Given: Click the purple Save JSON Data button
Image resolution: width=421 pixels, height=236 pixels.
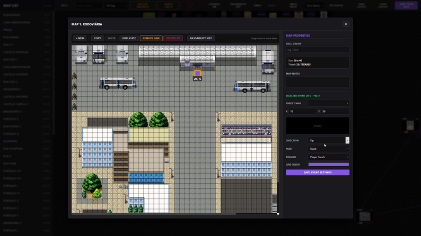Looking at the screenshot, I should (x=406, y=6).
